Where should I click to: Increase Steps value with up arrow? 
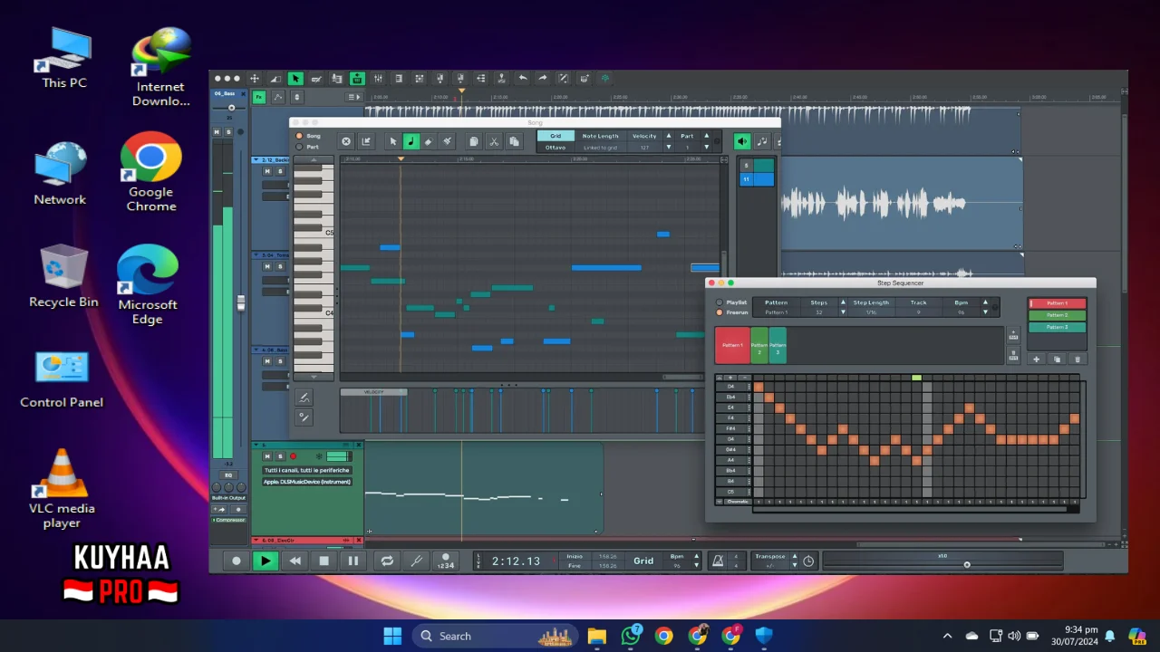click(843, 302)
